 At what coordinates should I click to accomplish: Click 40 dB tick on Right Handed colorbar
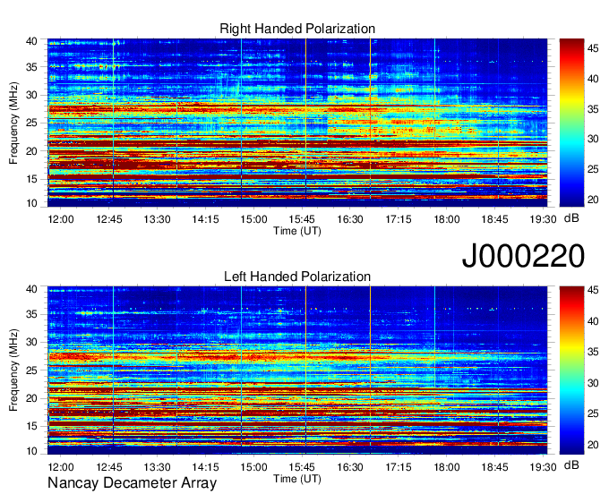coord(593,79)
